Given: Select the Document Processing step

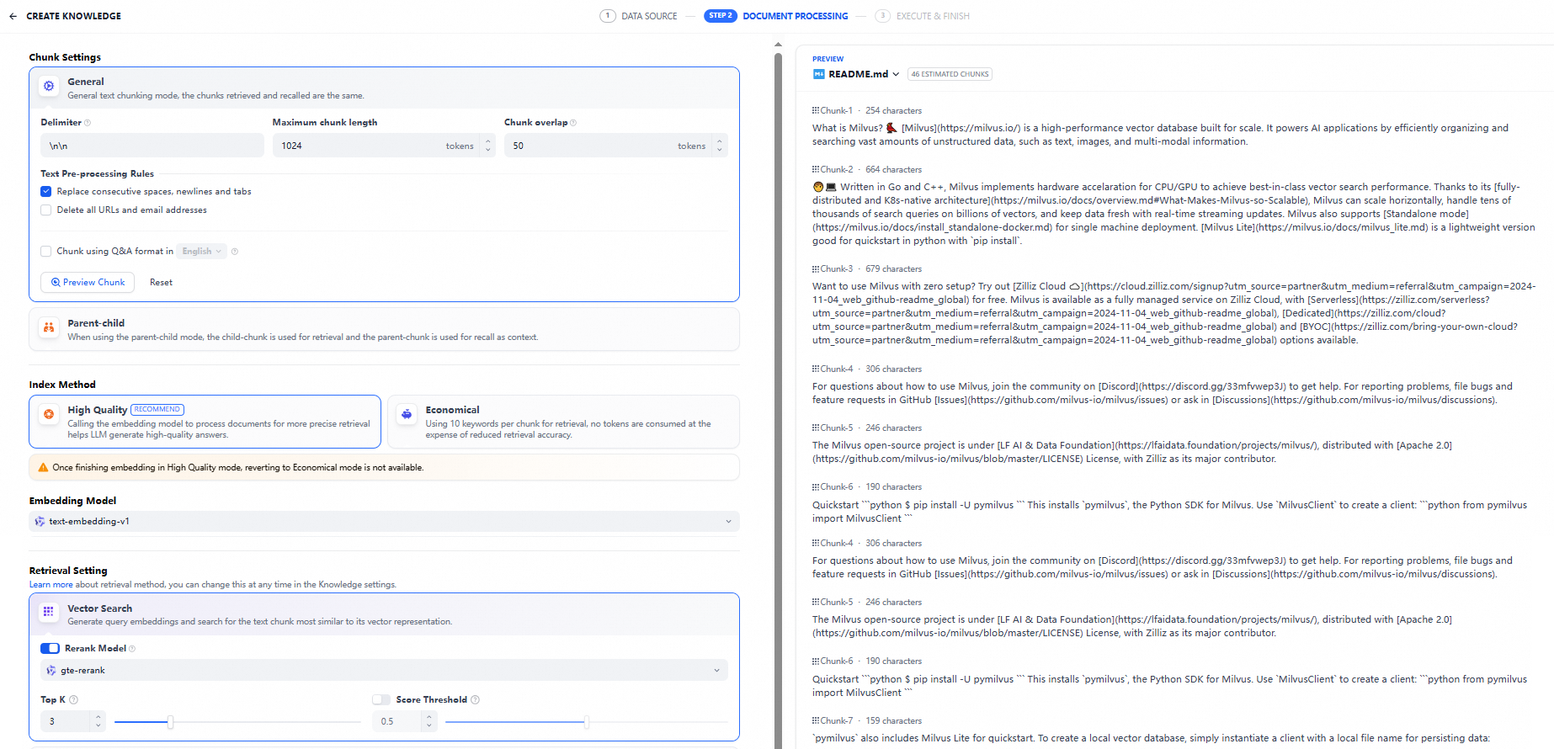Looking at the screenshot, I should click(776, 16).
